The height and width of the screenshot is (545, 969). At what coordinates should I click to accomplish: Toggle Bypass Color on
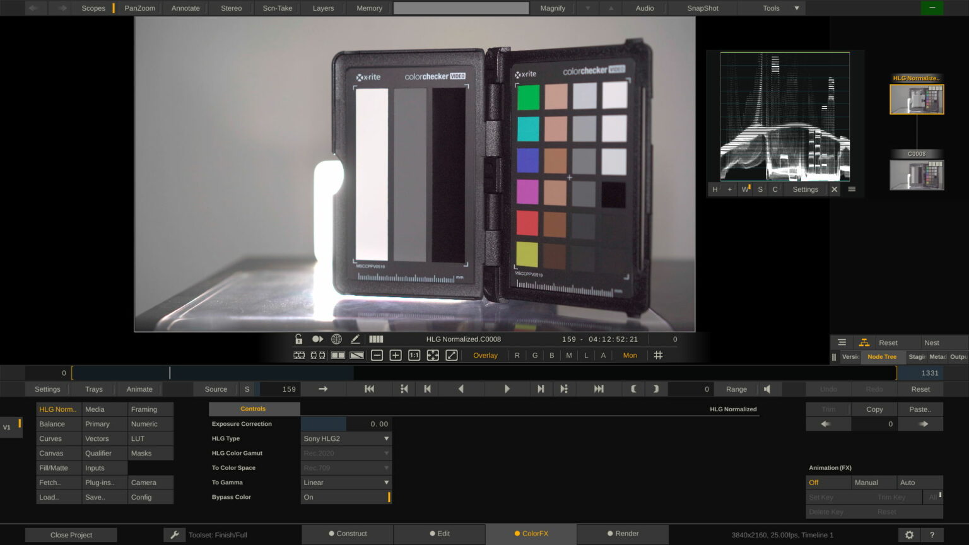click(x=346, y=497)
